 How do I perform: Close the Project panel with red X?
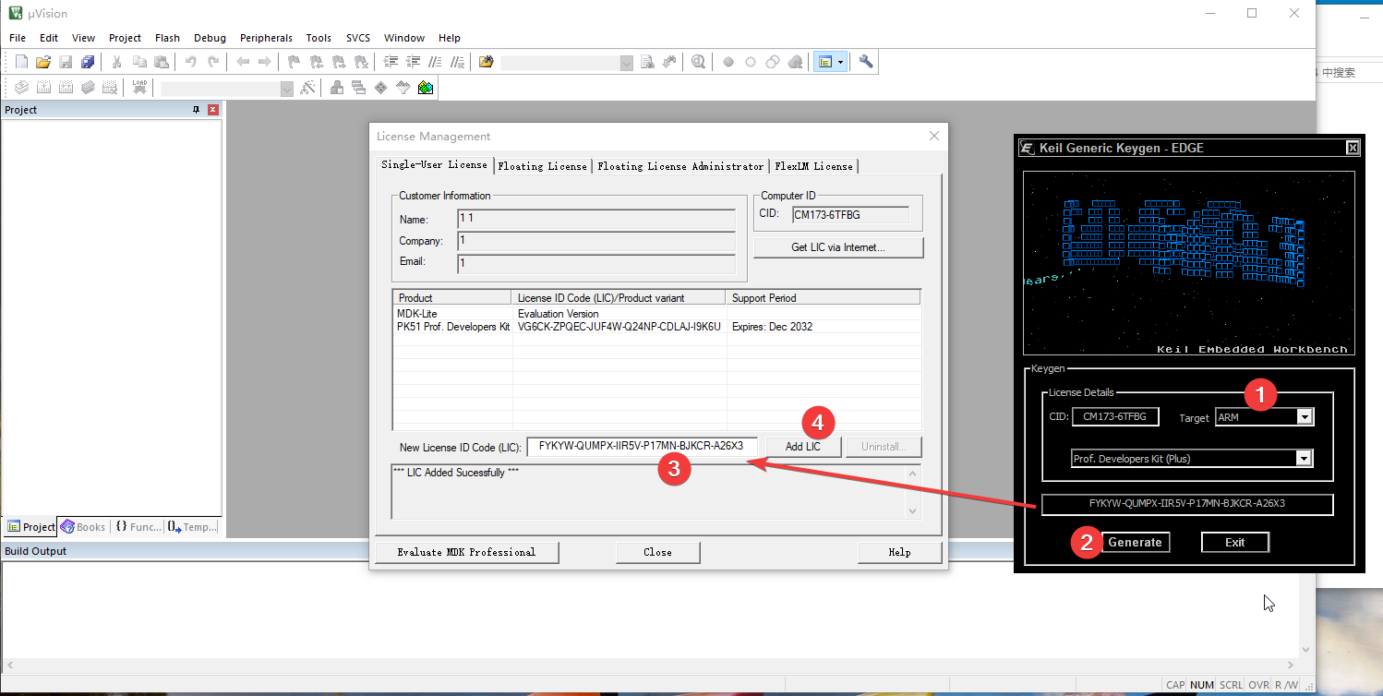pyautogui.click(x=213, y=110)
